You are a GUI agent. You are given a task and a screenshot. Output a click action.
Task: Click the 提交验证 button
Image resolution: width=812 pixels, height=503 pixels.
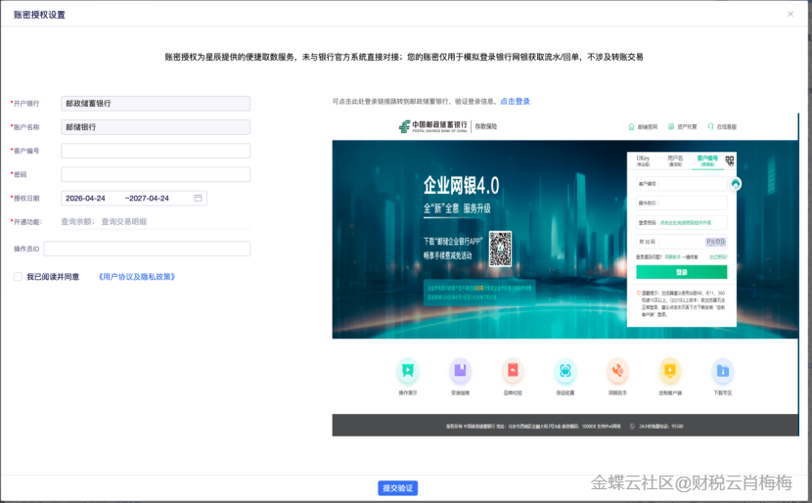(x=398, y=488)
